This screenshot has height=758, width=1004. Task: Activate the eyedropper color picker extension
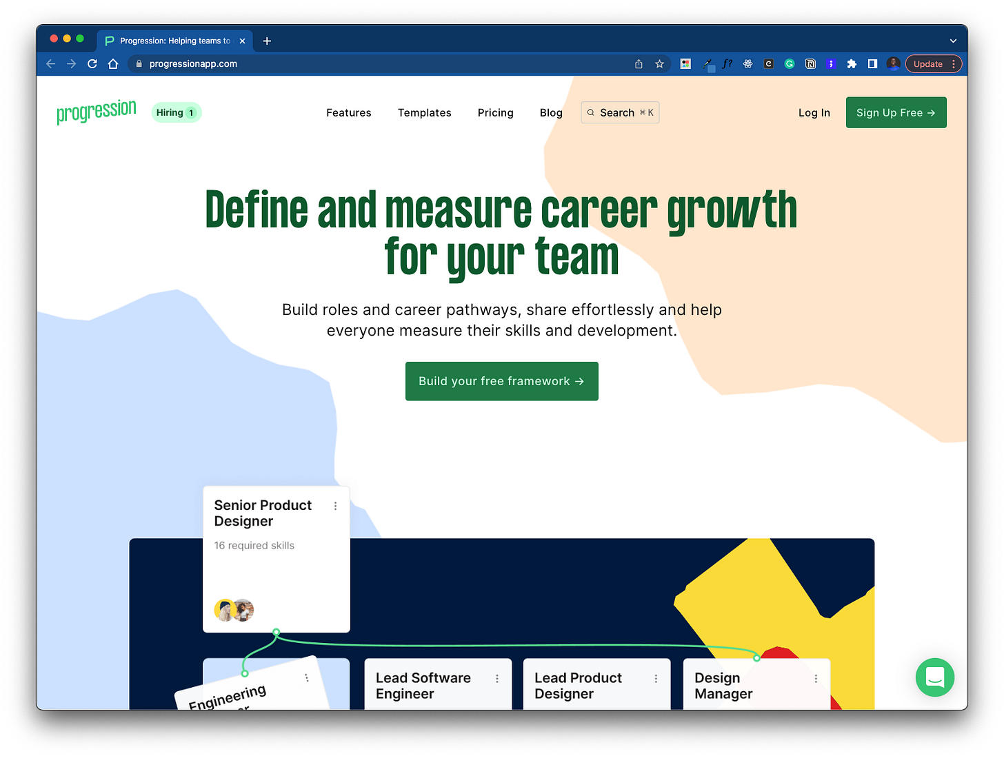(x=707, y=64)
